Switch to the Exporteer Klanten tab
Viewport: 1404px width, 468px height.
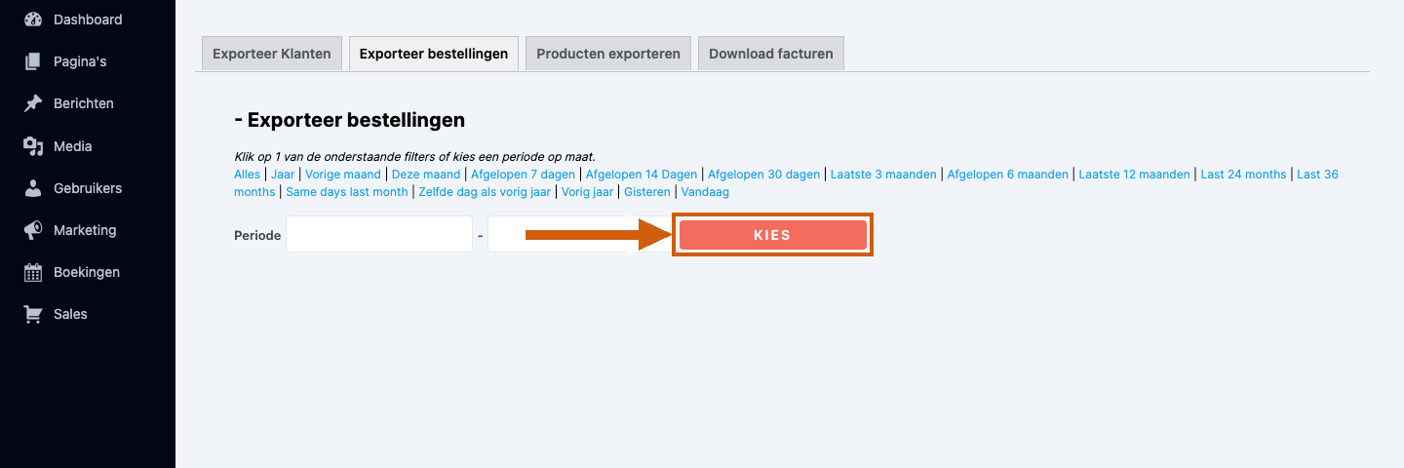pos(272,54)
